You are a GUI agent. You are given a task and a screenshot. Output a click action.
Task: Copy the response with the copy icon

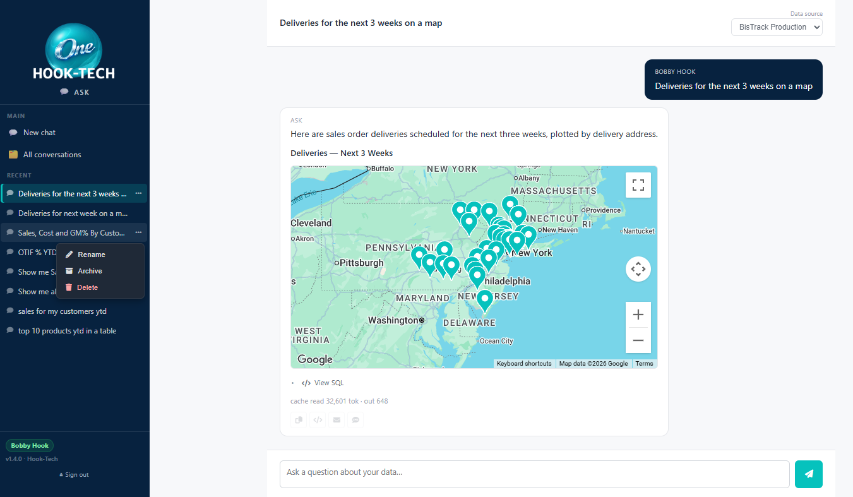tap(299, 419)
